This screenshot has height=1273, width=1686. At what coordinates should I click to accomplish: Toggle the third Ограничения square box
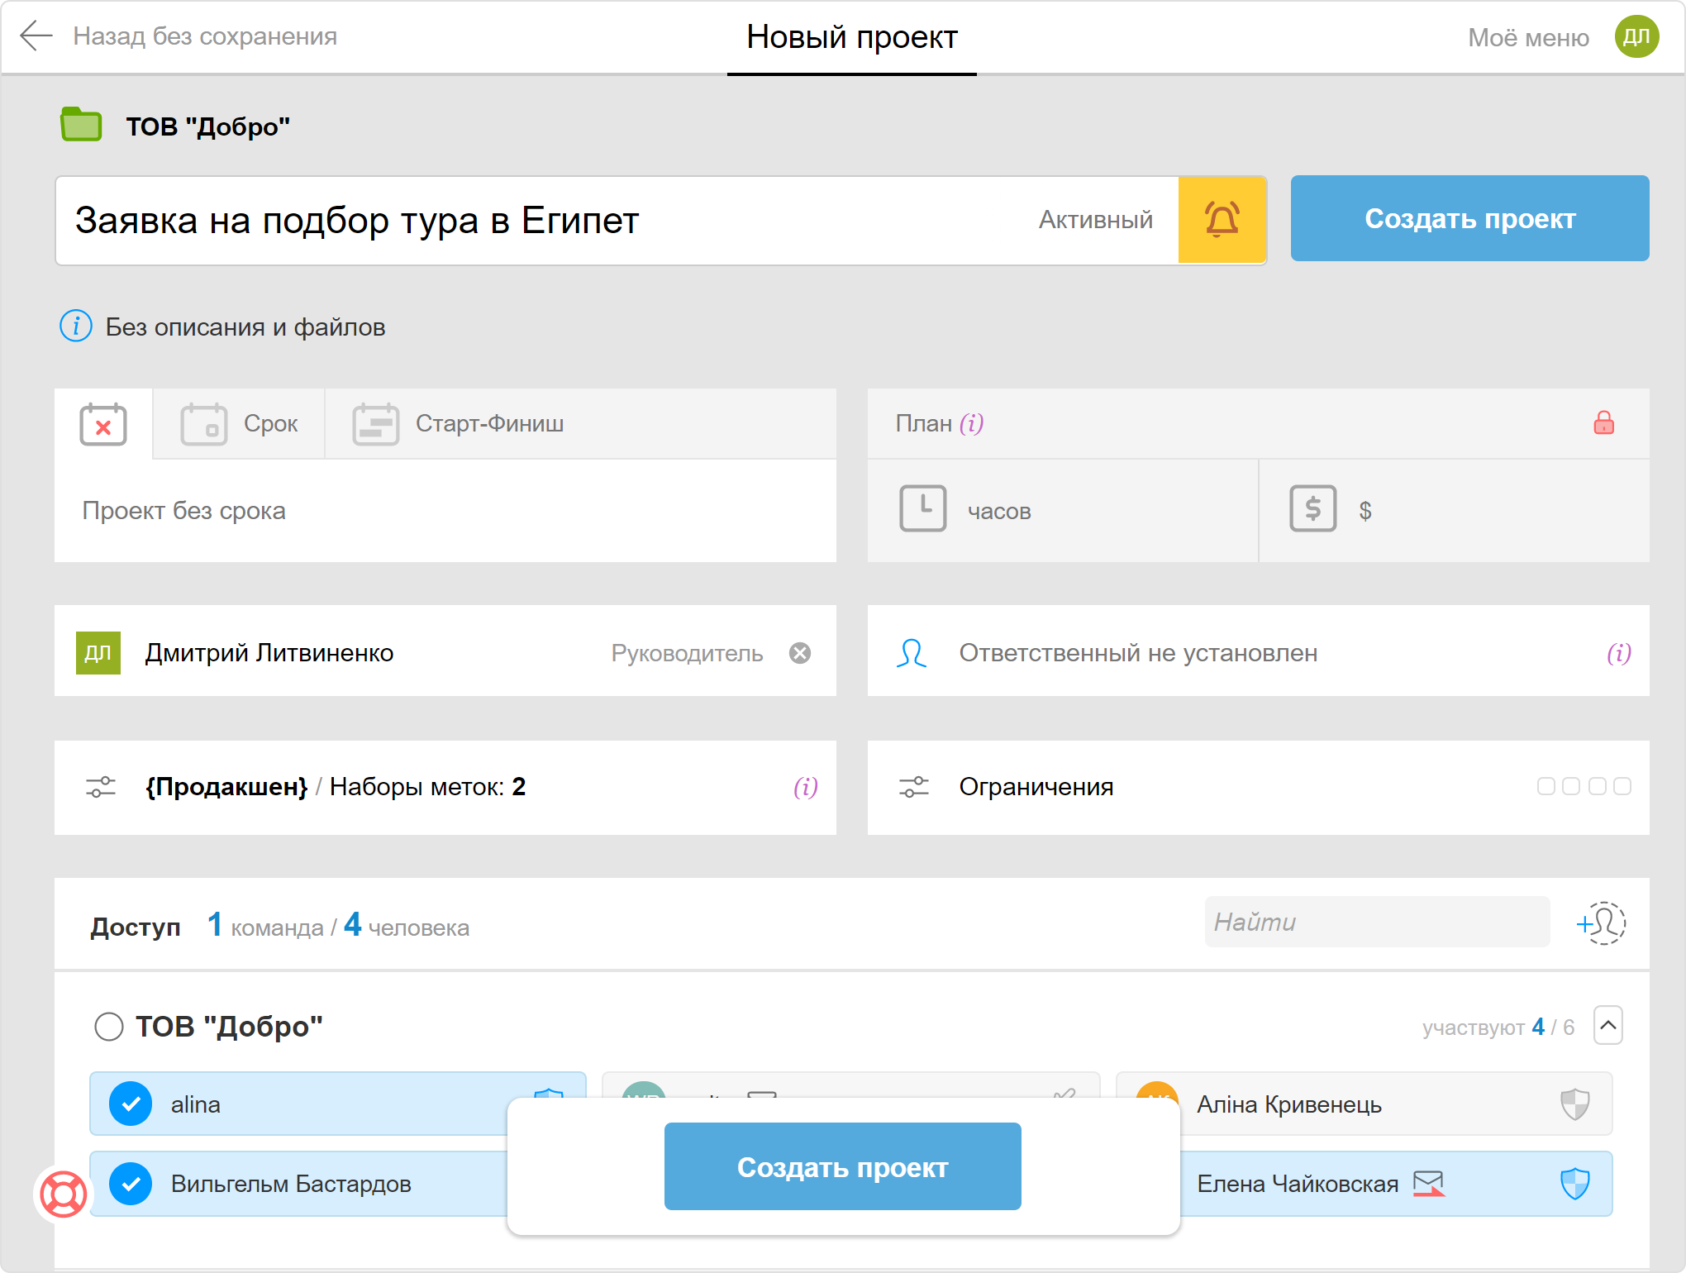(1597, 786)
